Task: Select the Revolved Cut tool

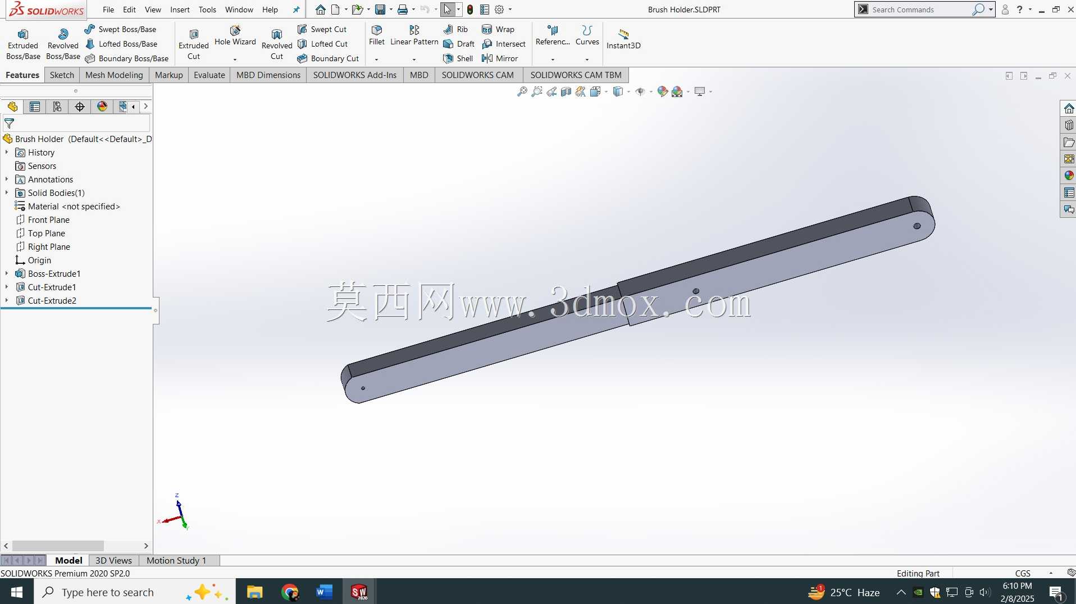Action: point(277,44)
